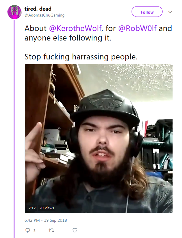This screenshot has height=238, width=182.
Task: Play the embedded video of the man
Action: click(99, 139)
